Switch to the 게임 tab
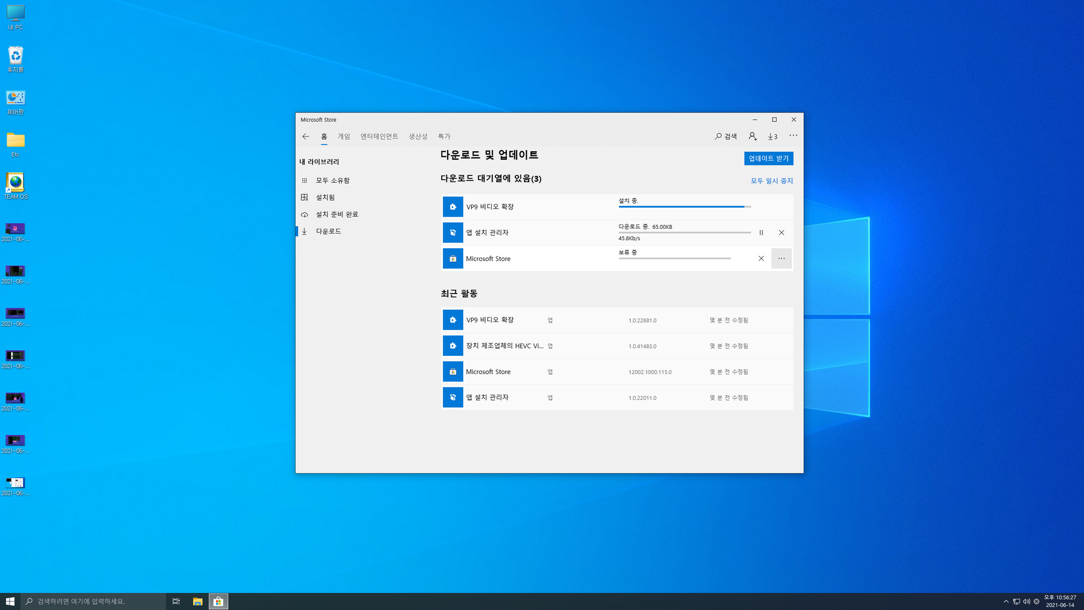The height and width of the screenshot is (610, 1084). pos(344,137)
